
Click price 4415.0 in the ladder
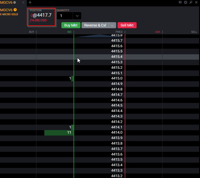[x=117, y=78]
